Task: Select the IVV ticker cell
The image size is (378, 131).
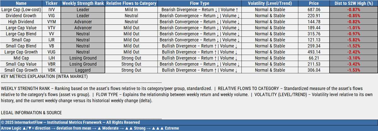Action: point(51,10)
